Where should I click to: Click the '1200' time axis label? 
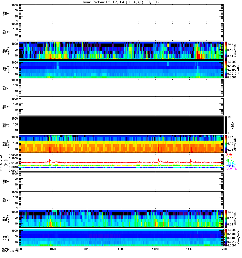pyautogui.click(x=223, y=249)
